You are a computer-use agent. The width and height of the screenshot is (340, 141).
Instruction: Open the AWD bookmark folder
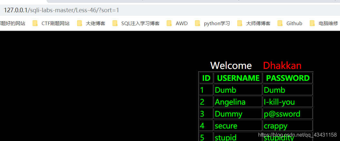click(x=177, y=23)
